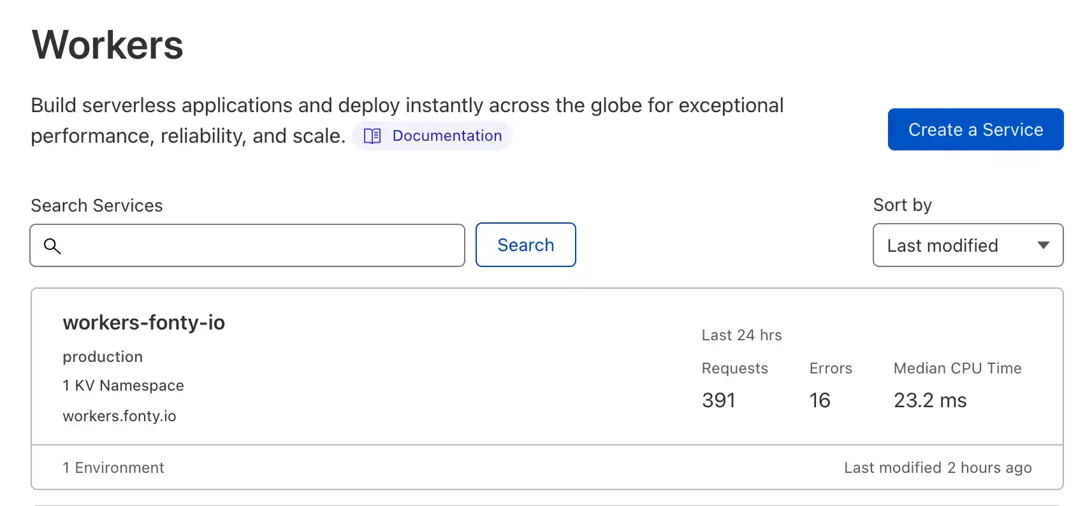Image resolution: width=1085 pixels, height=506 pixels.
Task: Select the Median CPU Time value
Action: pos(930,400)
